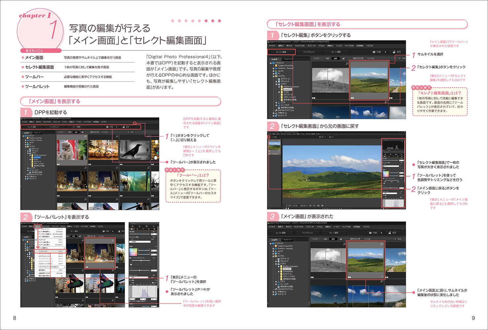The height and width of the screenshot is (330, 488).
Task: Open the picture style dropdown in the tool palette
Action: pyautogui.click(x=139, y=278)
